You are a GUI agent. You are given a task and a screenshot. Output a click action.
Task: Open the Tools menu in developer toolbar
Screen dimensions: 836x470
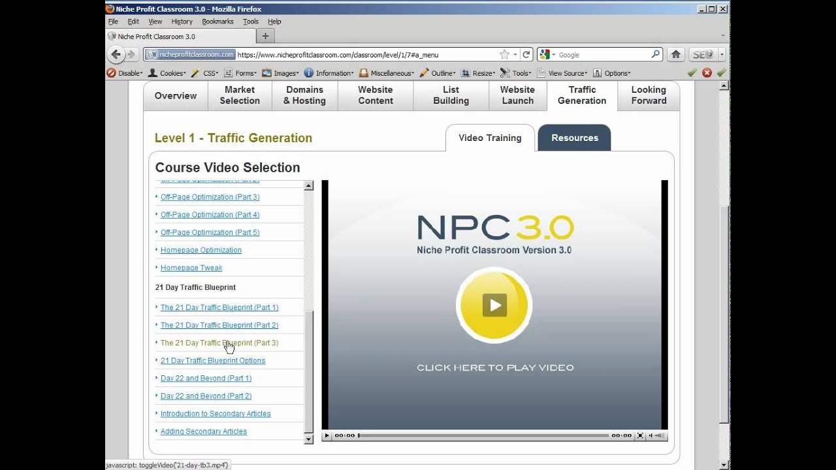click(x=517, y=73)
